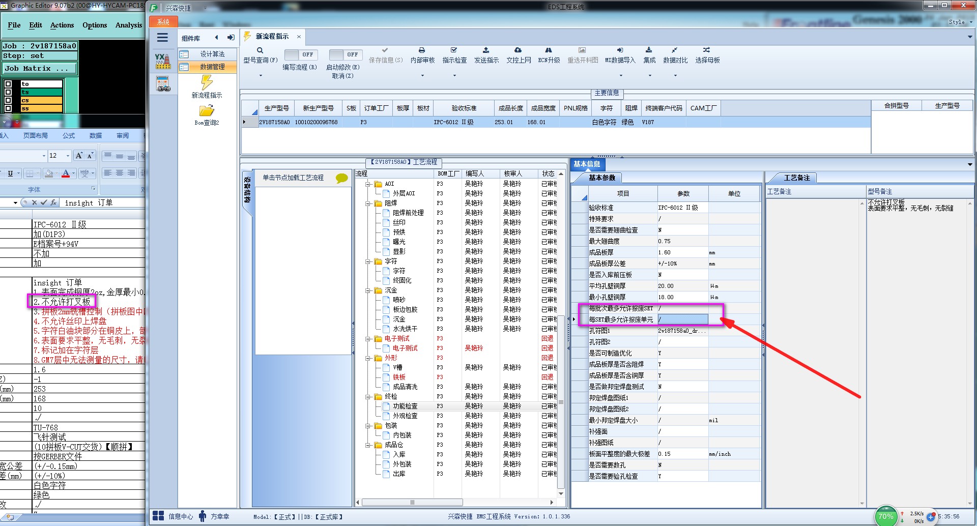Toggle the 启动修改(E) OFF switch
977x526 pixels.
point(344,54)
